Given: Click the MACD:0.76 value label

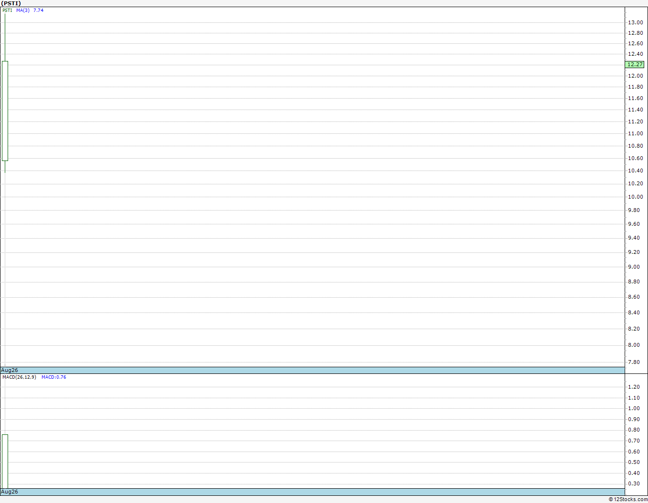Looking at the screenshot, I should tap(54, 377).
